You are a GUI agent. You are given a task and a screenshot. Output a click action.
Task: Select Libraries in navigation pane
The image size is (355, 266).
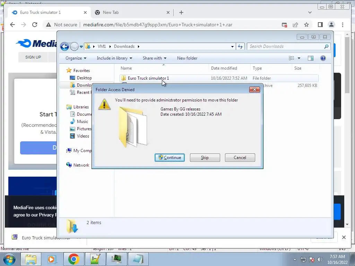(77, 107)
